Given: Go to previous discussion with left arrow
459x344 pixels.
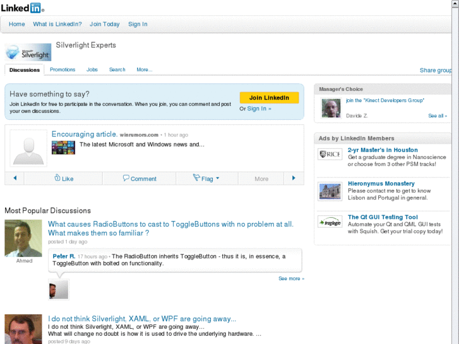Looking at the screenshot, I should [15, 178].
